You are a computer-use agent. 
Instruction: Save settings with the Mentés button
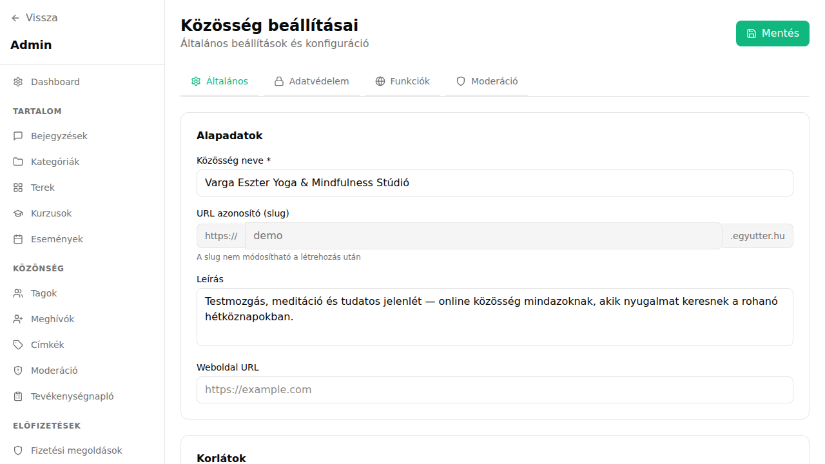click(772, 33)
